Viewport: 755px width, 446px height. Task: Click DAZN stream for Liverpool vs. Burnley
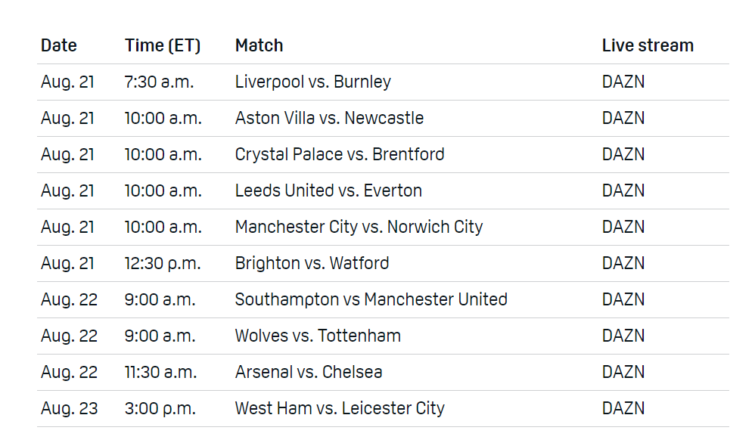(623, 82)
